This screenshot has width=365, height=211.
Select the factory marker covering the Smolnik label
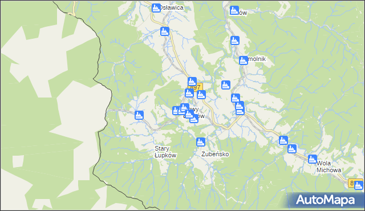(x=244, y=60)
